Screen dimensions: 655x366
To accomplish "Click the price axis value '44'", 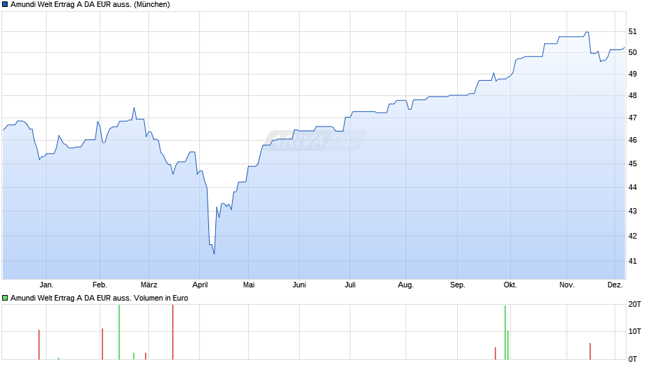I will [633, 187].
